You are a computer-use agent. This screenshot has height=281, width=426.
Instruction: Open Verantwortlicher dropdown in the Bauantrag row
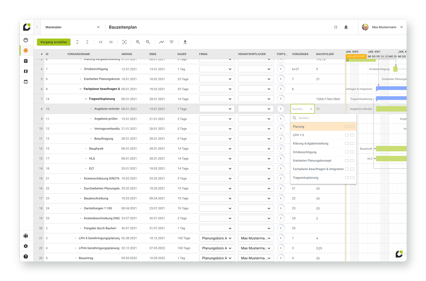tap(256, 258)
